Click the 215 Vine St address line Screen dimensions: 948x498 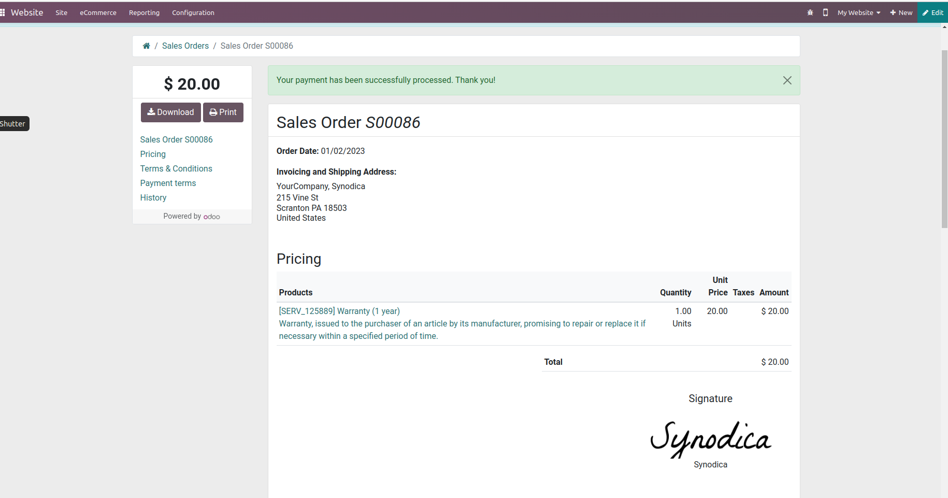point(297,197)
